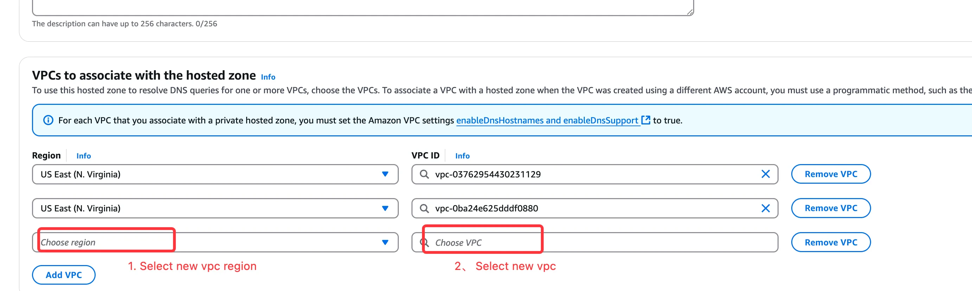Click magnifier icon in Choose VPC field
The width and height of the screenshot is (972, 291).
coord(424,242)
